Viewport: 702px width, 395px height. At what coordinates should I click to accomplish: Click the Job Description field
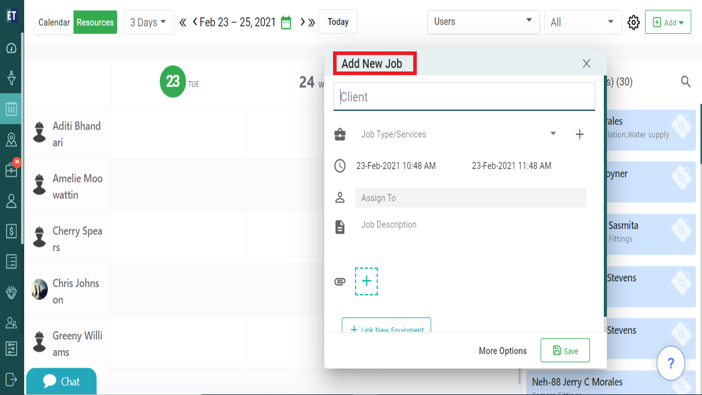click(471, 225)
